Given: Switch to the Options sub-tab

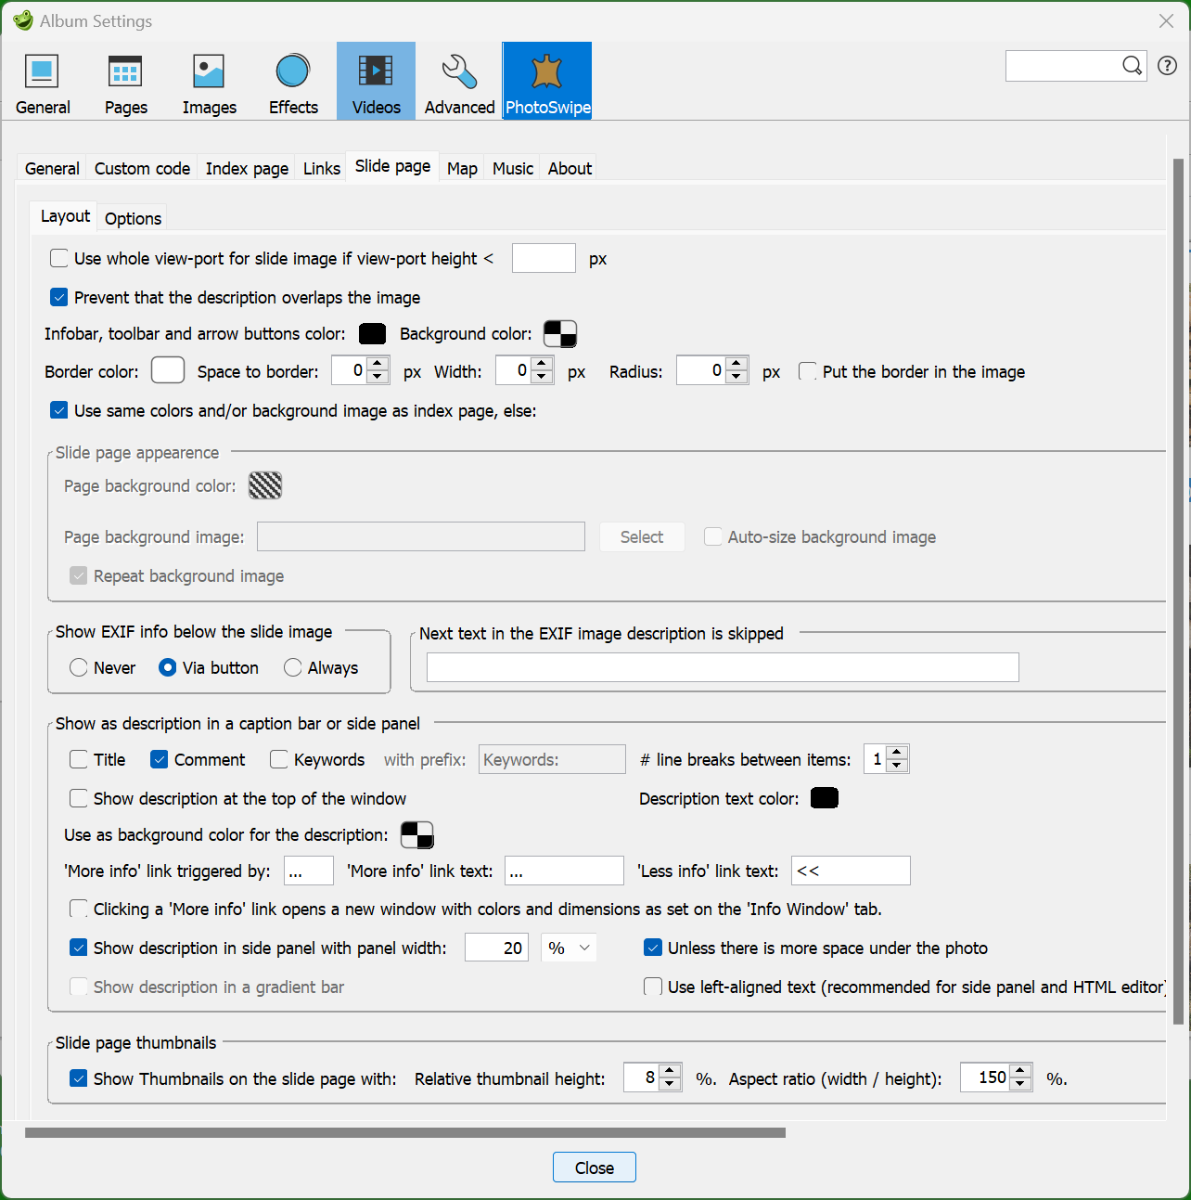Looking at the screenshot, I should click(x=133, y=219).
